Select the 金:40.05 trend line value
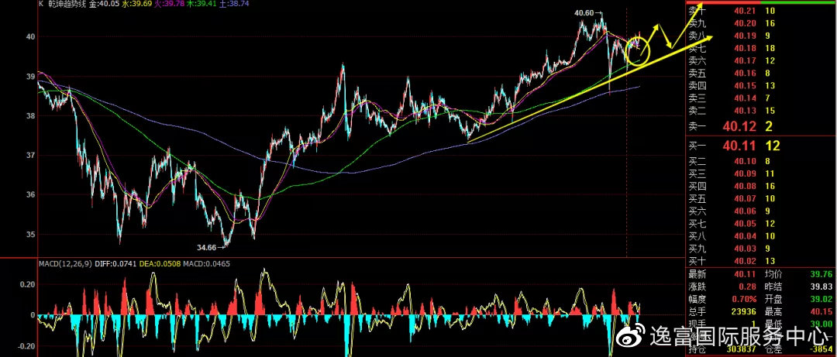 (104, 4)
